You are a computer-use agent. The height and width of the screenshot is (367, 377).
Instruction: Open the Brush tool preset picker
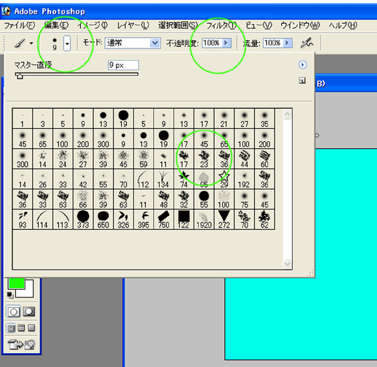[x=24, y=43]
